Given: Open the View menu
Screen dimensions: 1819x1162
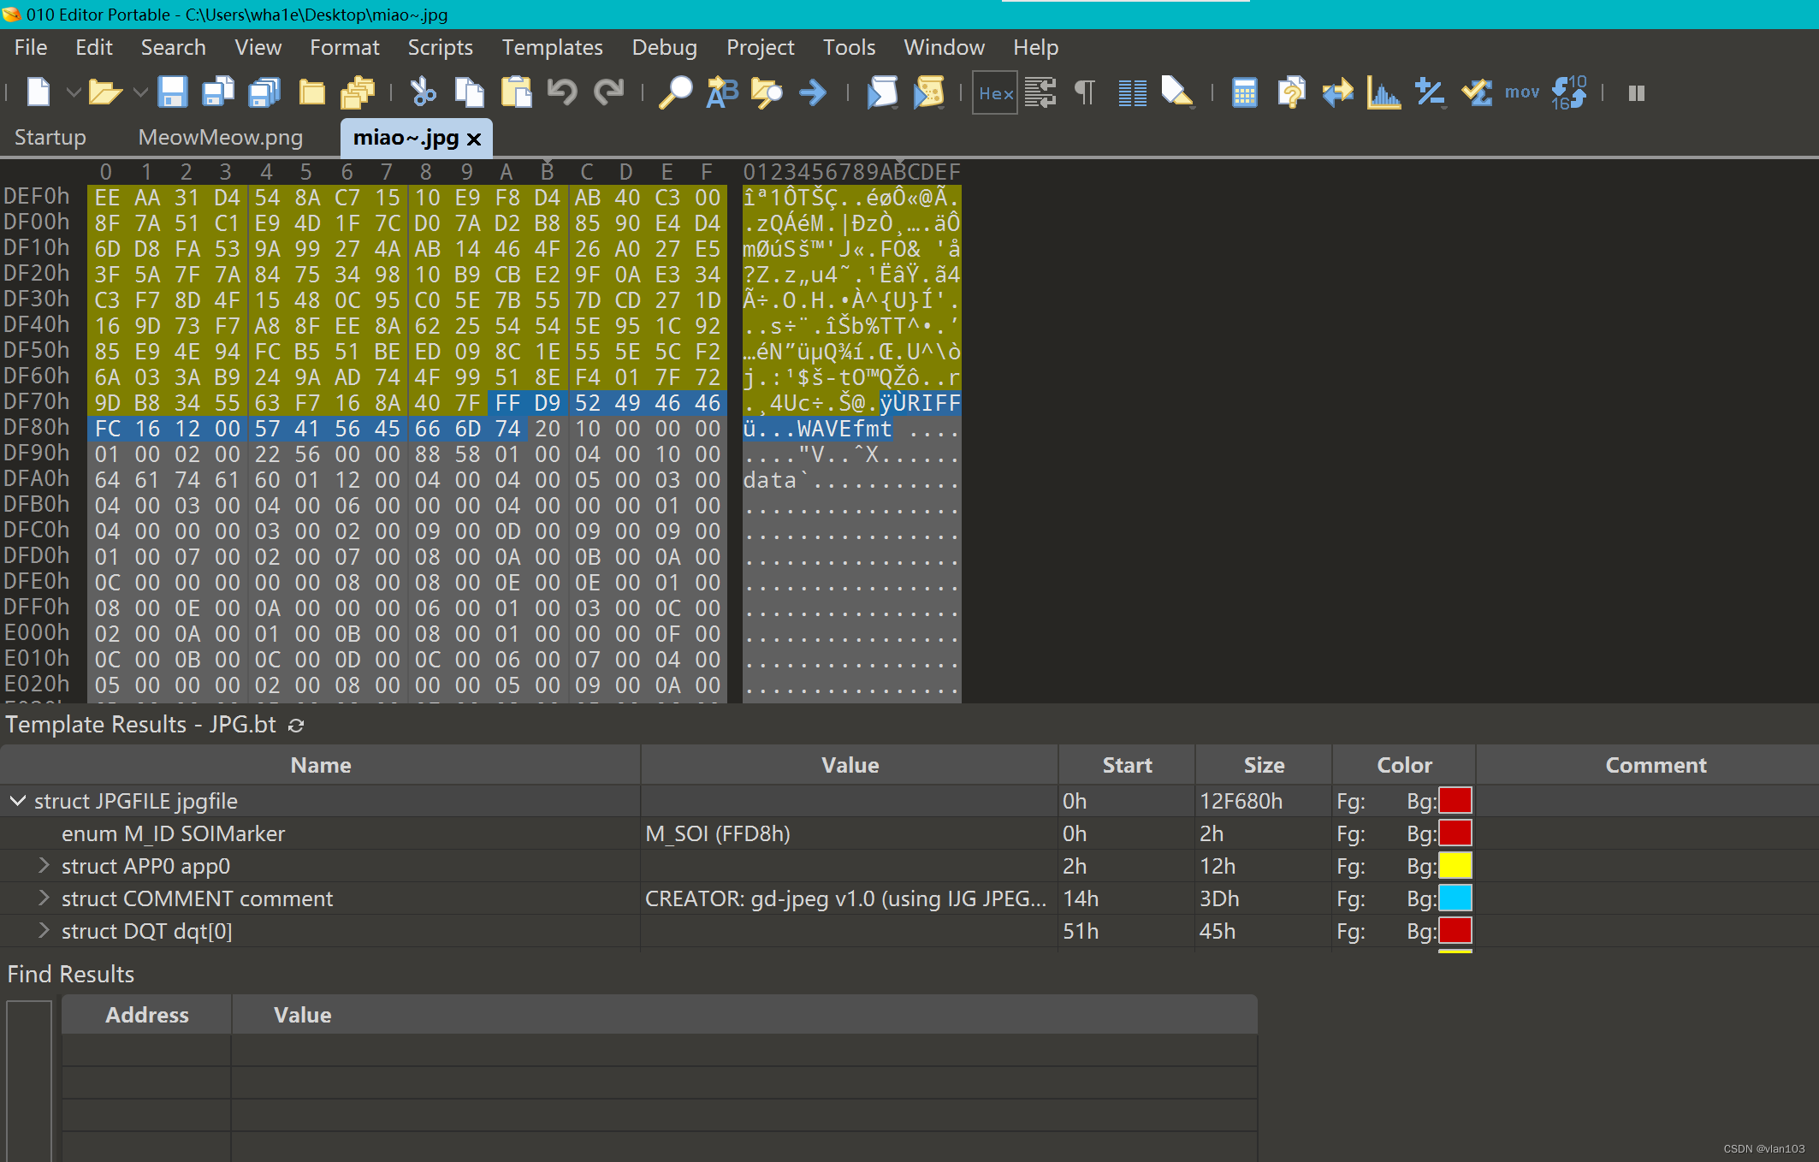Looking at the screenshot, I should point(258,47).
